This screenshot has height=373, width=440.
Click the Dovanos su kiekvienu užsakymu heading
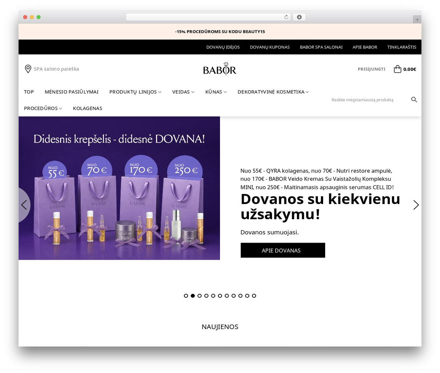pyautogui.click(x=320, y=206)
